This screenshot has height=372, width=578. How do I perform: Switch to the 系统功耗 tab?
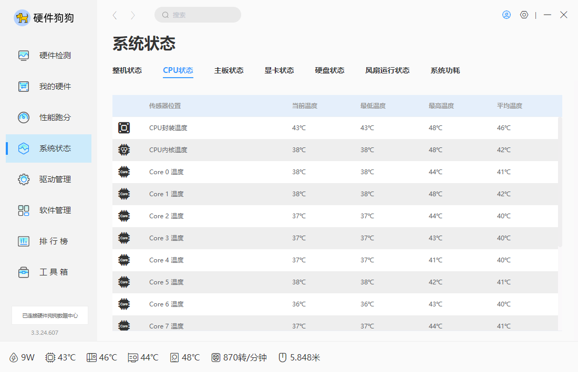click(444, 70)
